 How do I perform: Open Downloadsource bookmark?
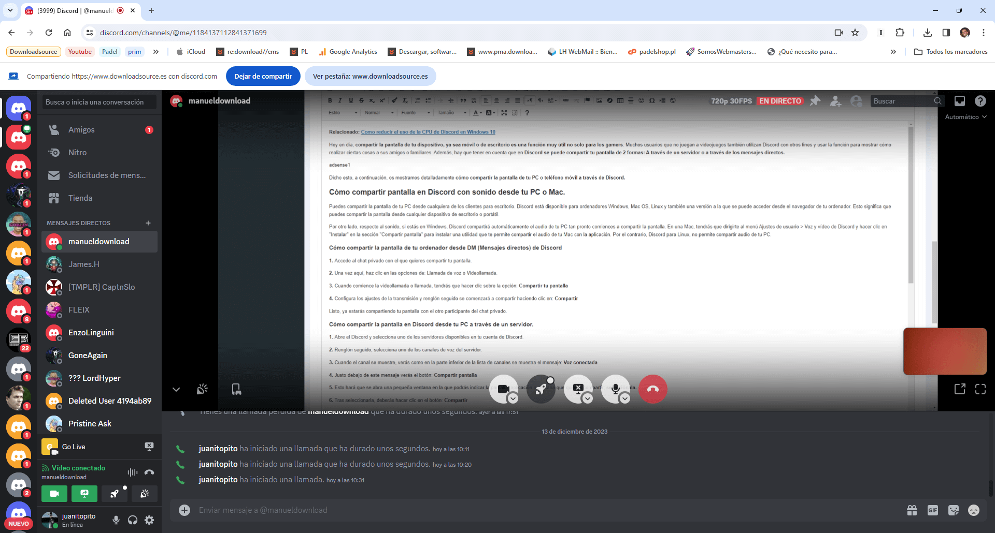click(34, 52)
